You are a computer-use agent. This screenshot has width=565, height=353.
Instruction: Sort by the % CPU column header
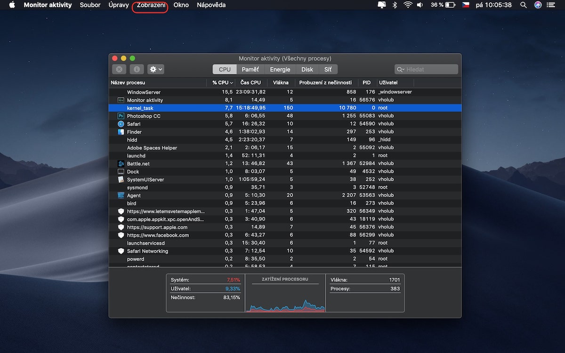coord(220,82)
